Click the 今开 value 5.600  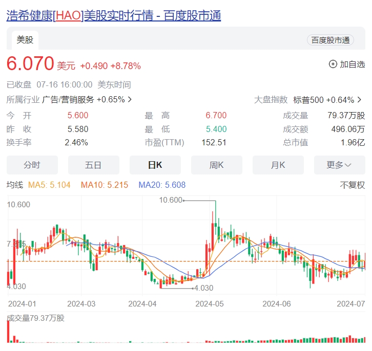[78, 115]
